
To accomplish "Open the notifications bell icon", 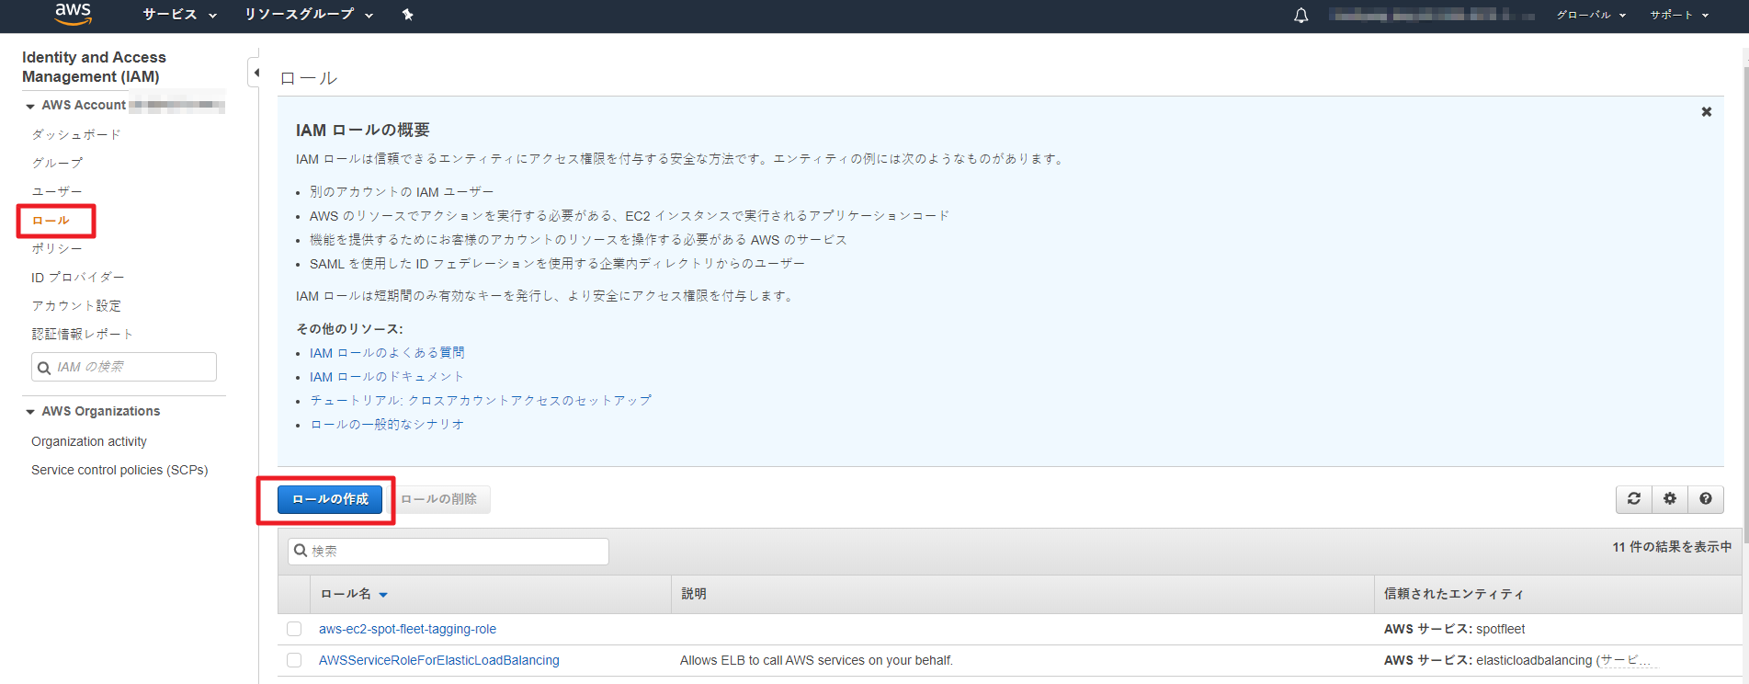I will (1300, 16).
